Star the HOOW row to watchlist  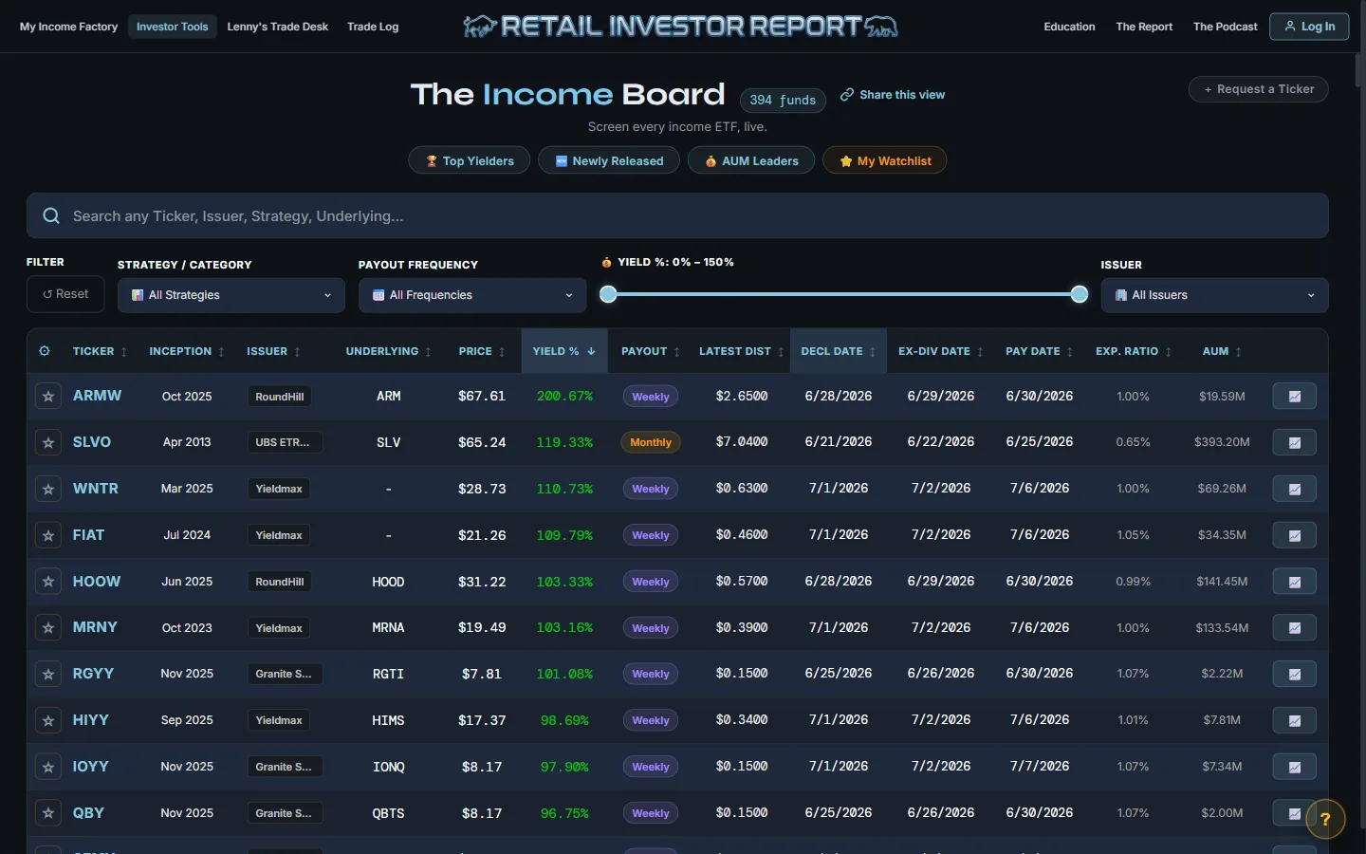(48, 582)
